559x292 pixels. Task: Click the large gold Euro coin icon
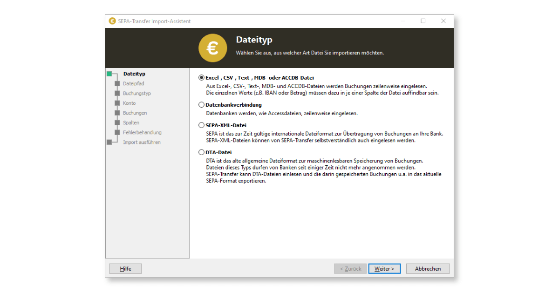click(x=213, y=48)
